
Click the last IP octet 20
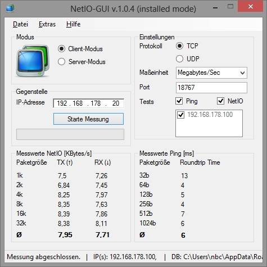116,103
